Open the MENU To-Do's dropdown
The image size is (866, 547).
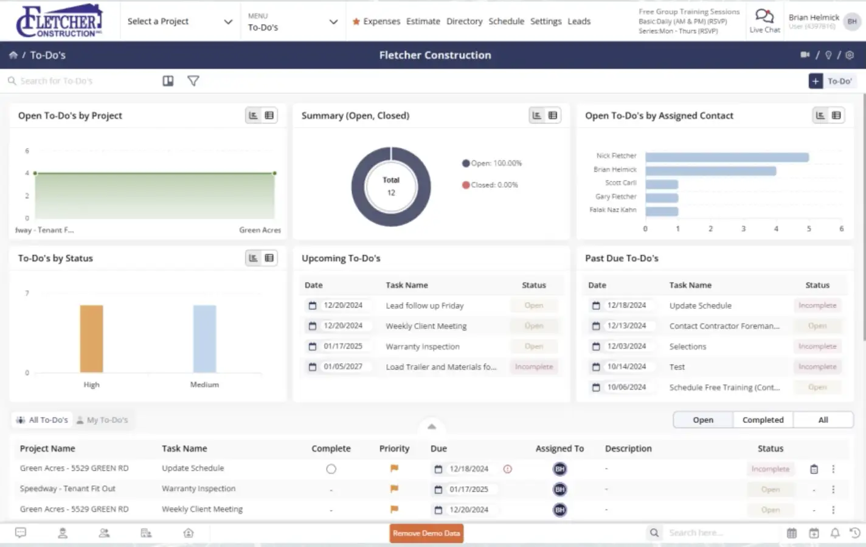(293, 21)
